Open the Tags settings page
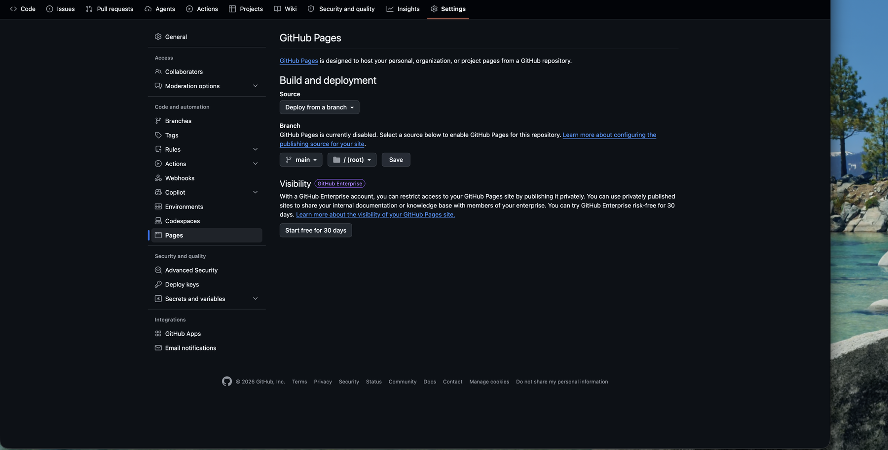The image size is (888, 450). (207, 136)
